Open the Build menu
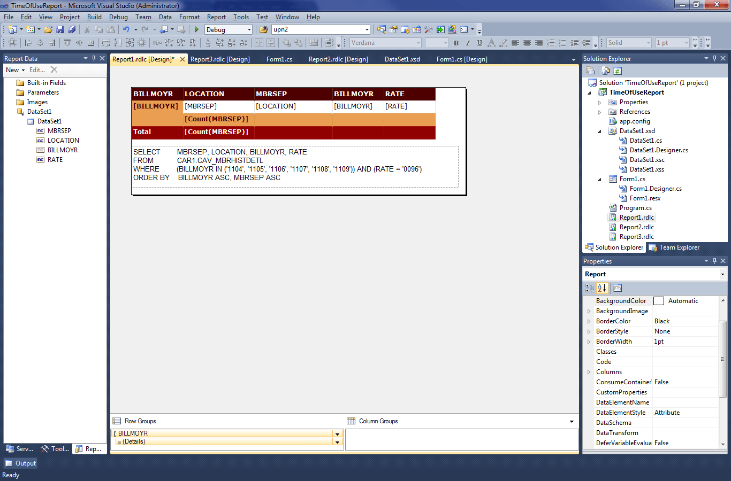 [94, 17]
